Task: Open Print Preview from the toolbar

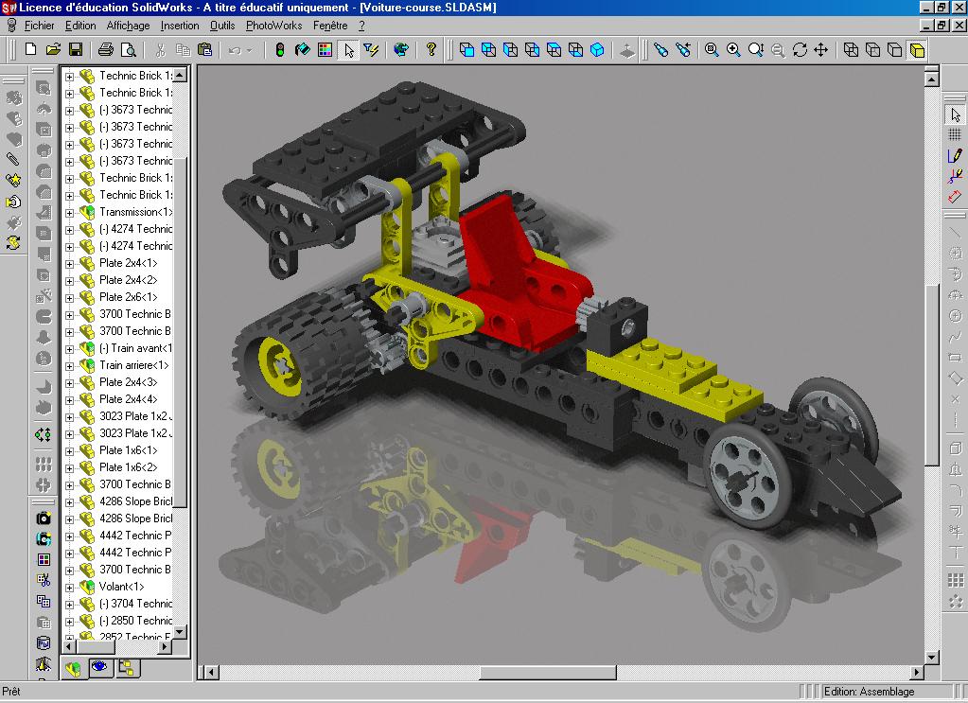Action: 128,50
